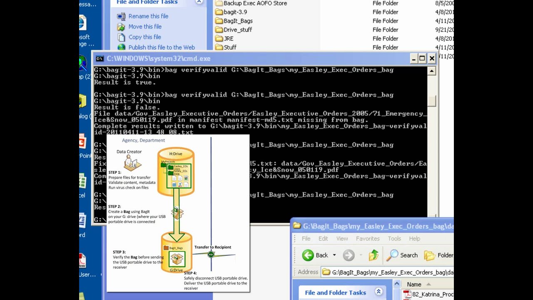Click the Move this file icon
The image size is (533, 300).
click(x=121, y=27)
